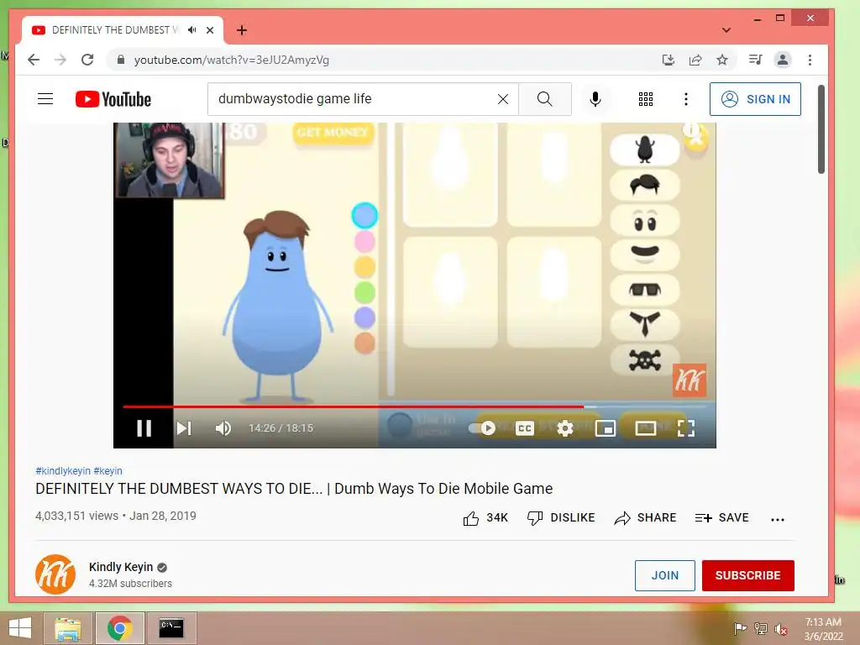Open Chrome's three-dot menu
Screen dimensions: 860x645
coord(810,60)
